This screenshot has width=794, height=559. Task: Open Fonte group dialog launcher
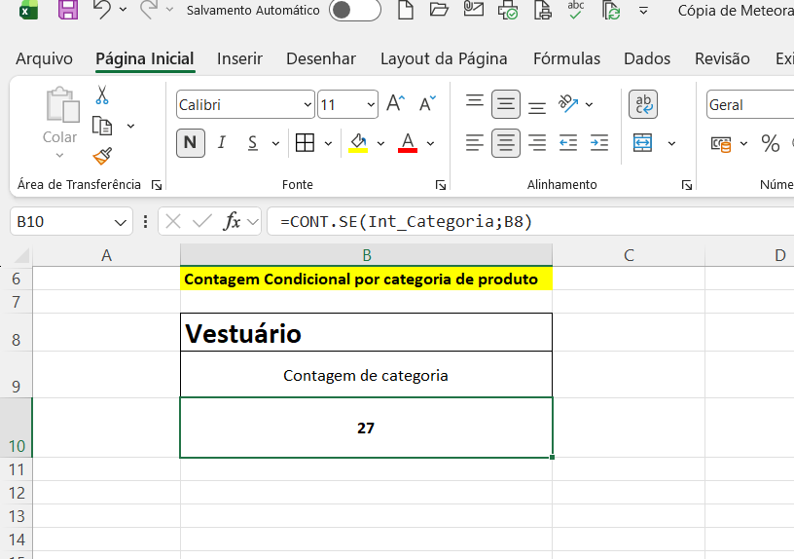coord(441,185)
